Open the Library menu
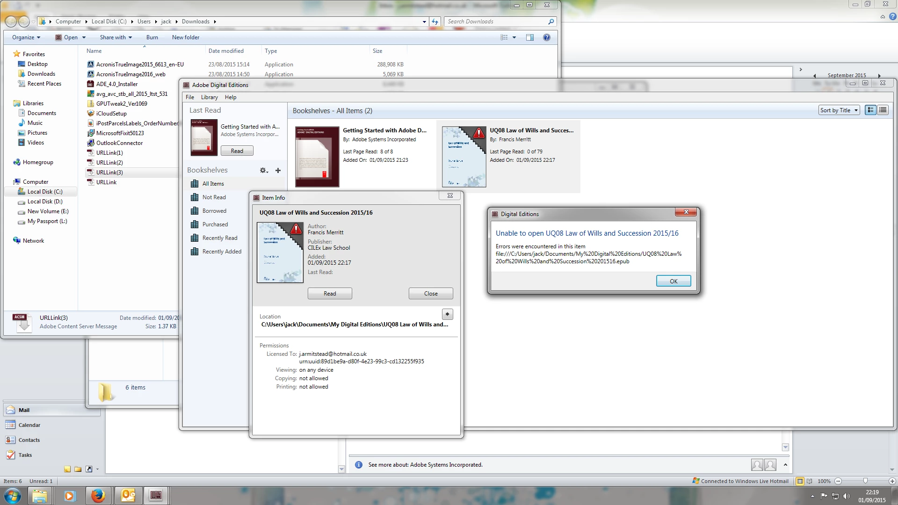Screen dimensions: 898x505 (209, 97)
